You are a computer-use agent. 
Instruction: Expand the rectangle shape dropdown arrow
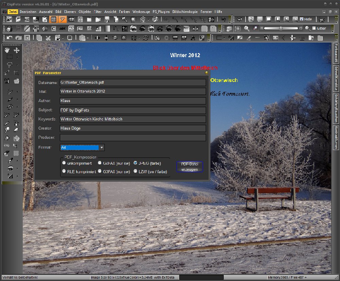coord(224,38)
